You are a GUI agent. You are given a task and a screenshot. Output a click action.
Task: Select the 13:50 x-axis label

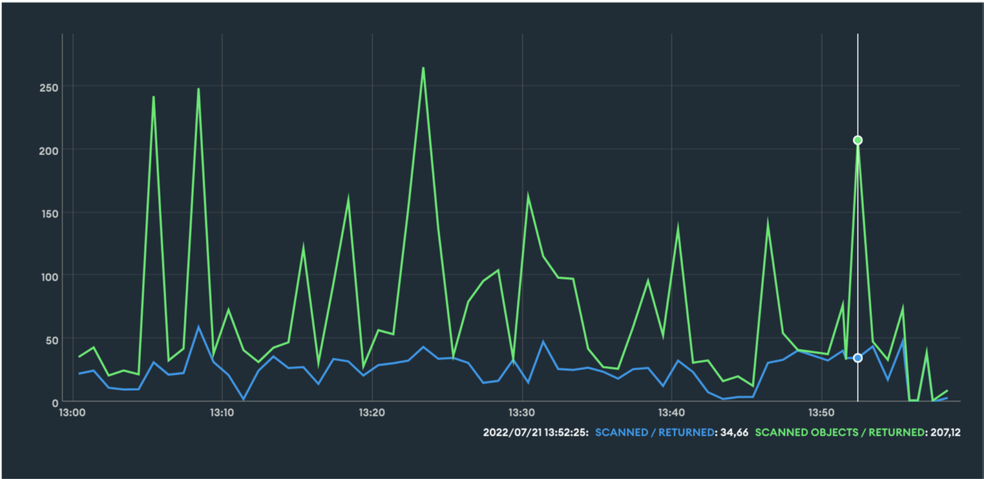(x=821, y=413)
